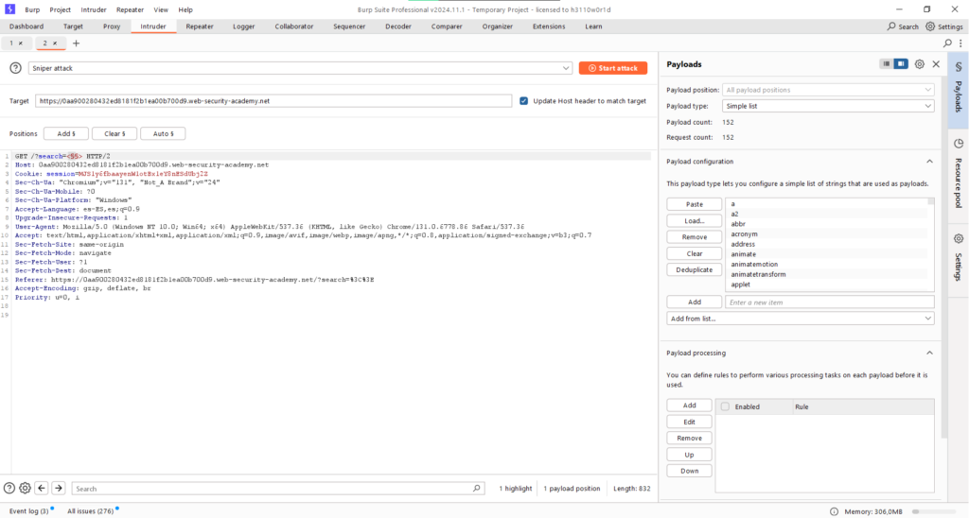This screenshot has width=969, height=518.
Task: Add a new Intruder tab with plus
Action: 76,43
